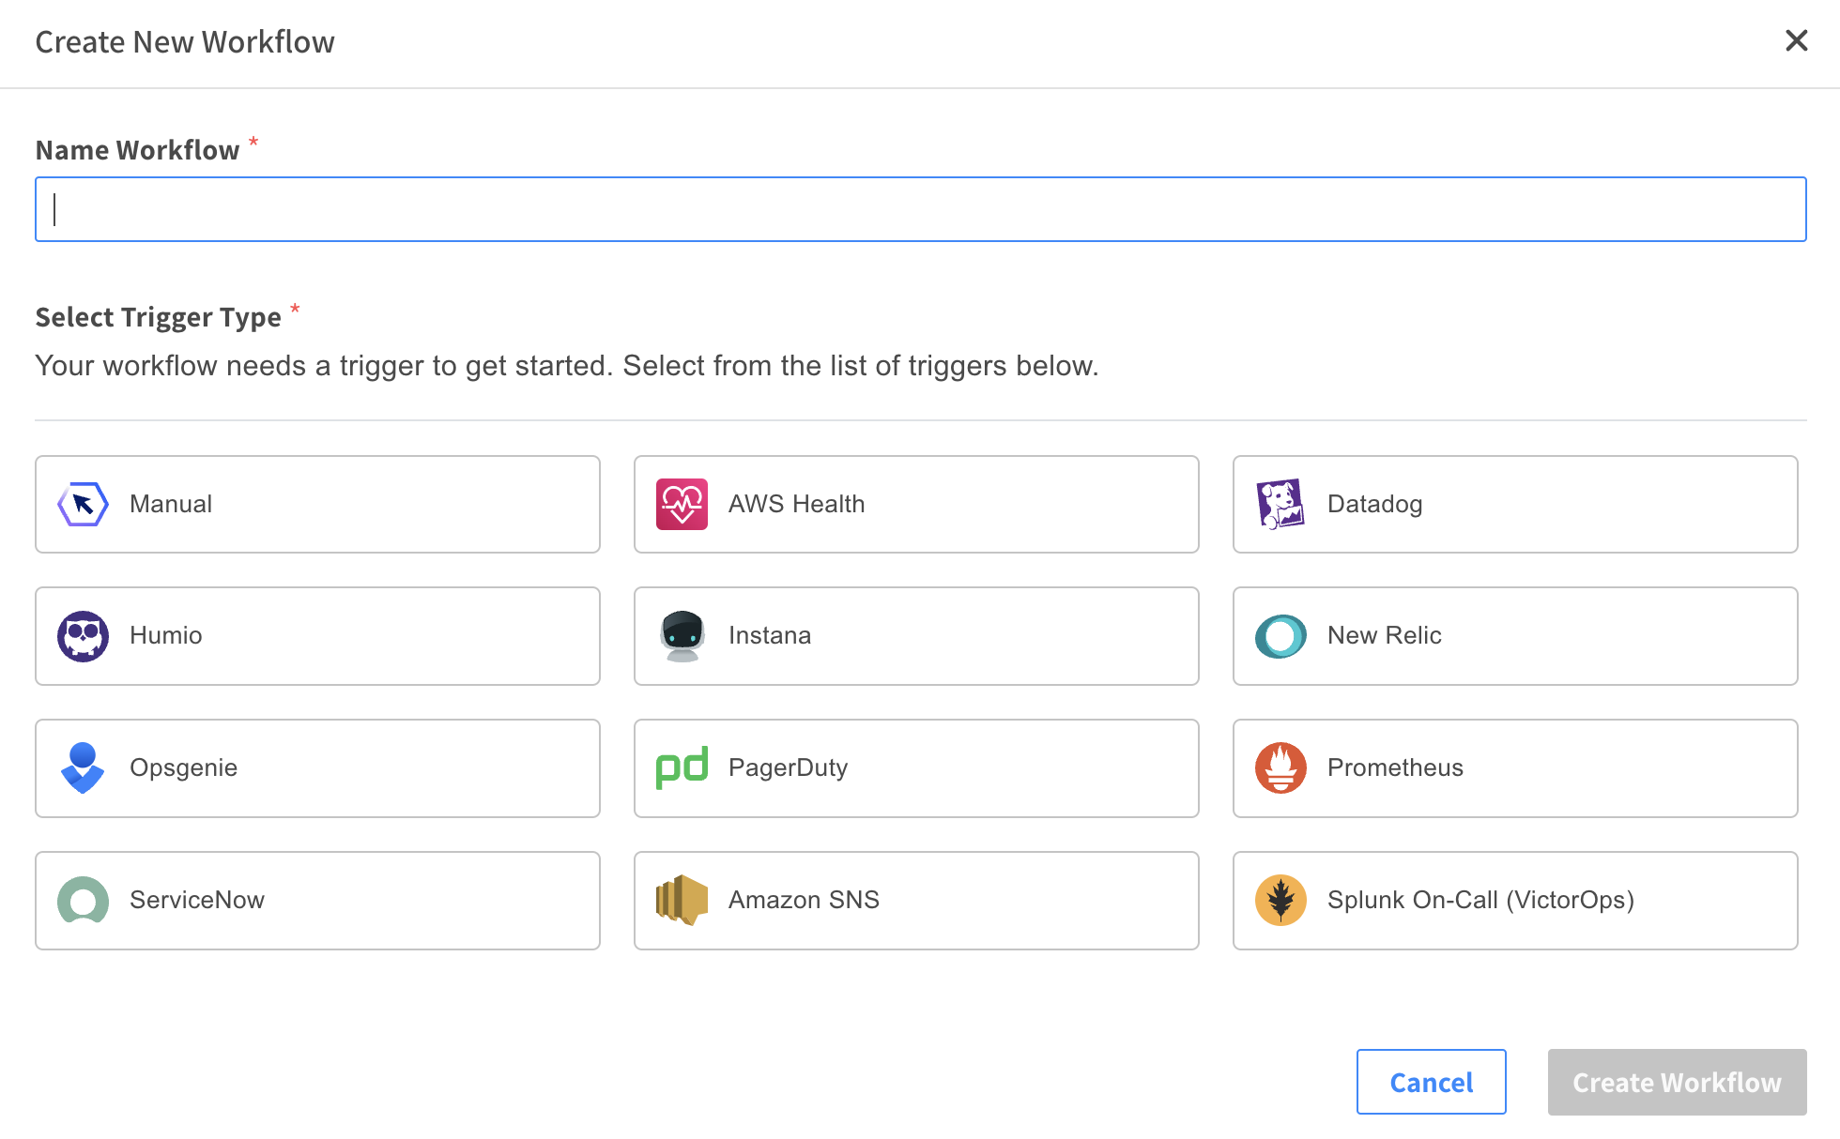Click the Create Workflow button
The height and width of the screenshot is (1139, 1840).
(x=1677, y=1082)
